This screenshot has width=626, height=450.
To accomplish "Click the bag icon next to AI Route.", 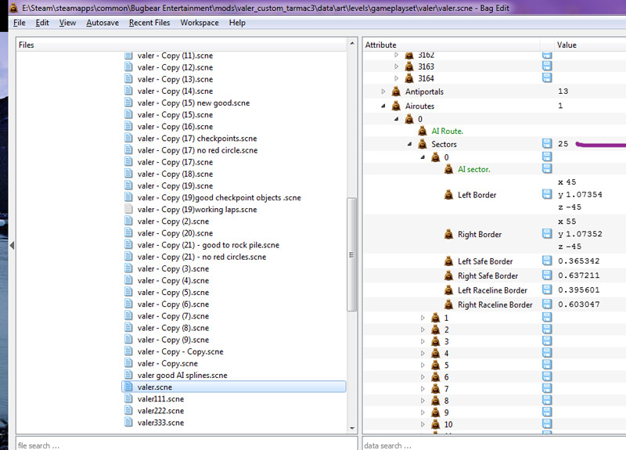I will (423, 131).
